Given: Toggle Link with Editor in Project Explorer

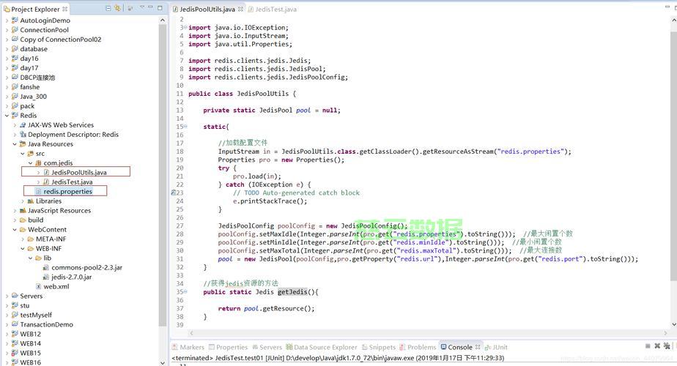Looking at the screenshot, I should coord(117,8).
